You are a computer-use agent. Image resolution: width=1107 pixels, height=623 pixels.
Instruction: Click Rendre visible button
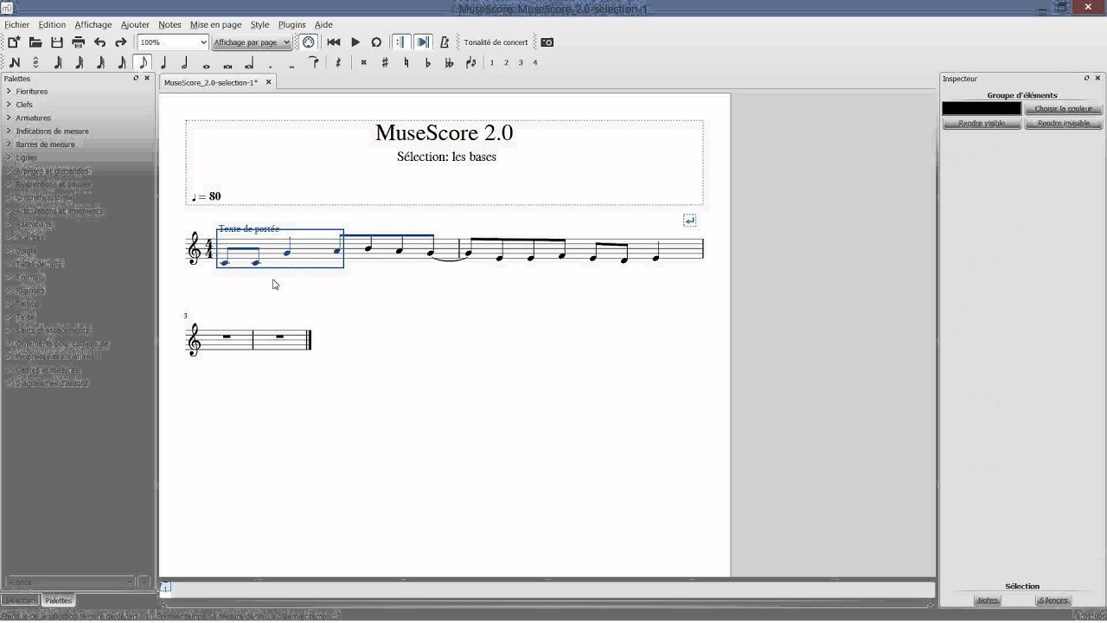coord(982,124)
